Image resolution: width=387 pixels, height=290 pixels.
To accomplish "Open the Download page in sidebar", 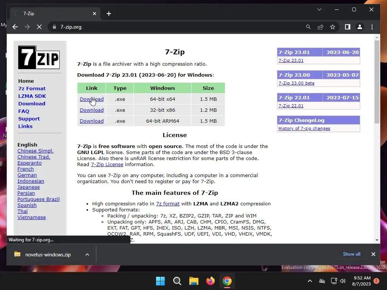I will [32, 103].
